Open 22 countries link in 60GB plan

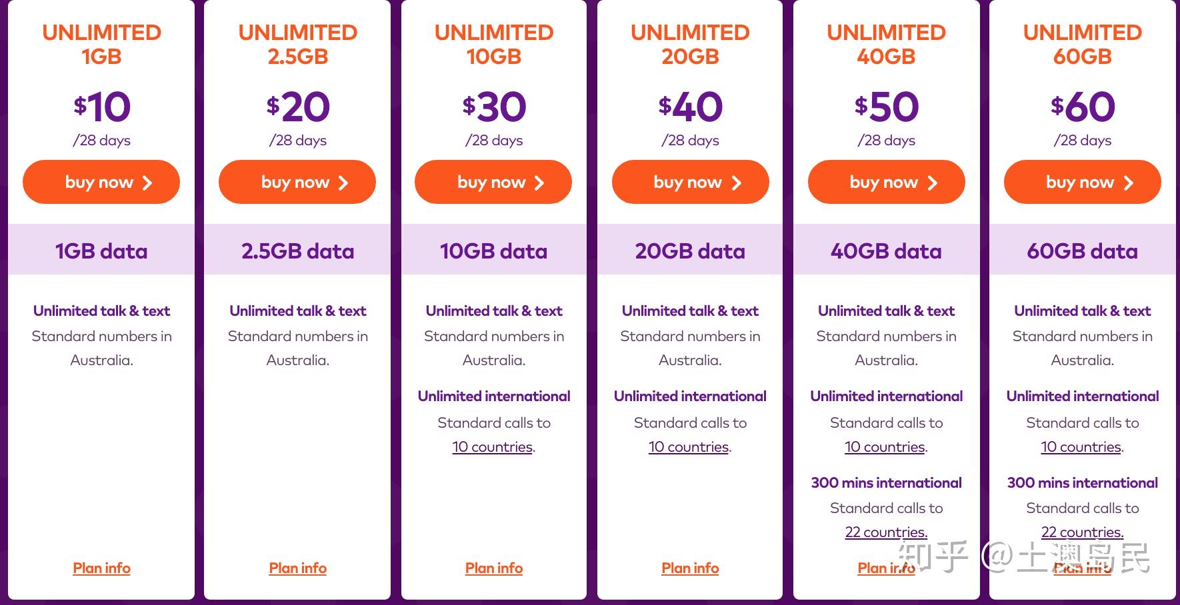pyautogui.click(x=1082, y=532)
